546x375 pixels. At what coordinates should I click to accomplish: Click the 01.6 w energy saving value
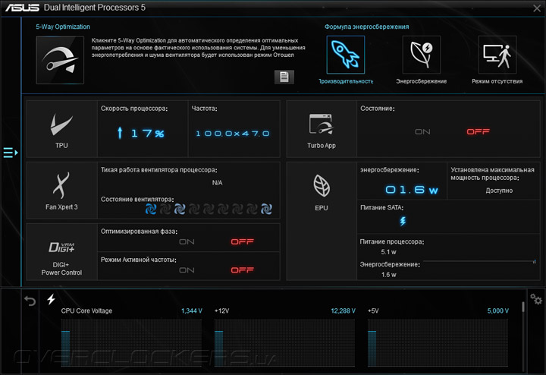412,190
